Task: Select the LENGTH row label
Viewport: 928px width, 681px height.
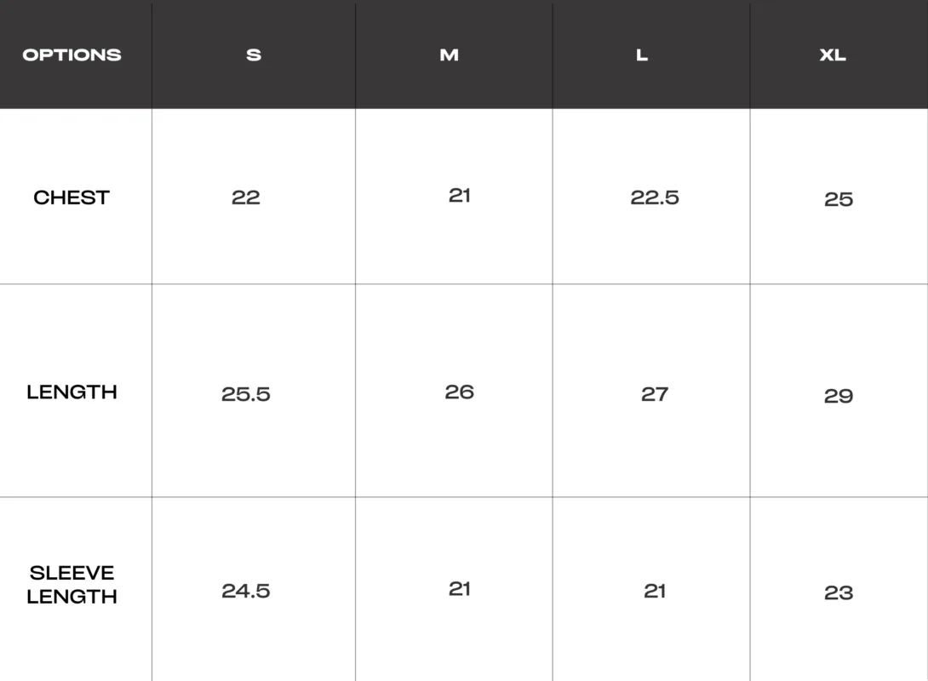Action: 72,392
